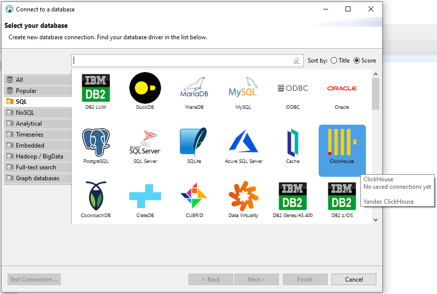Switch to Graph databases category

tap(38, 178)
